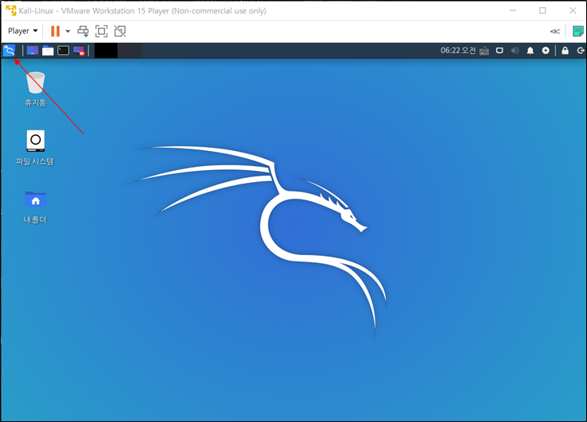Maximize the VMware Player window

[542, 10]
